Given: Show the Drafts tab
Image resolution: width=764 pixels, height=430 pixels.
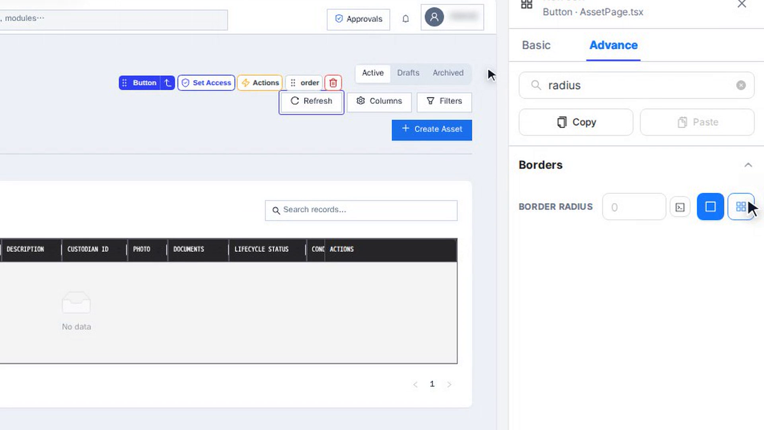Looking at the screenshot, I should 408,73.
